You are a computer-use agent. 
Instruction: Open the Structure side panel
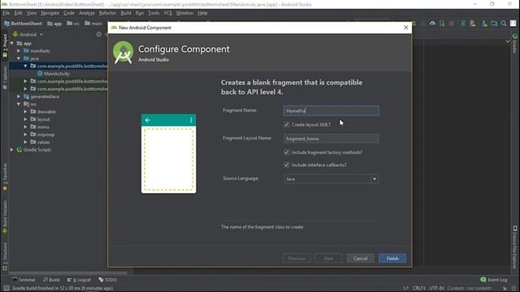pyautogui.click(x=5, y=256)
